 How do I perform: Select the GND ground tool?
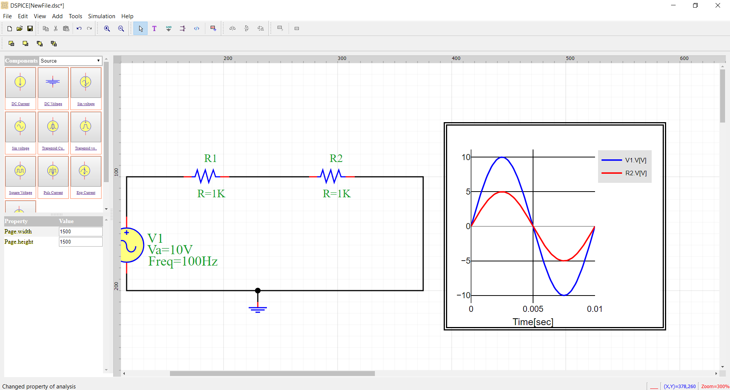[168, 28]
